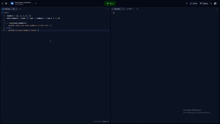Click the split layout icon beside main.py
This screenshot has height=124, width=220.
(14, 9)
